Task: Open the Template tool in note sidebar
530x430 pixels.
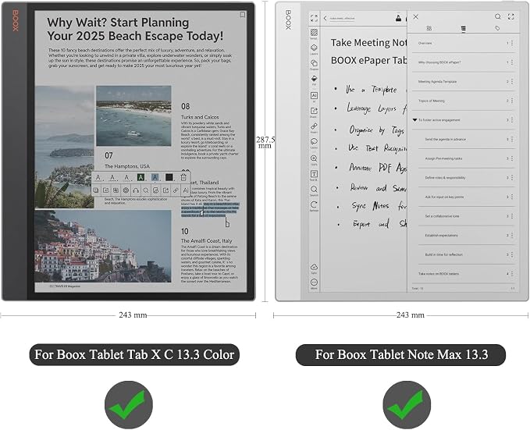Action: click(x=314, y=34)
